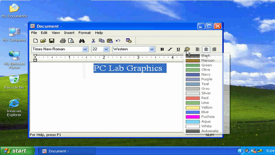Screen dimensions: 275x155
Task: Click the Document taskbar button
Action: 67,151
